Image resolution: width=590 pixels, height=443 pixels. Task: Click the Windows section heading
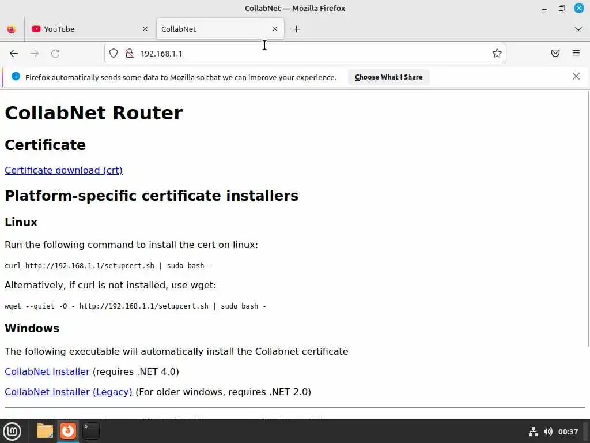coord(32,328)
